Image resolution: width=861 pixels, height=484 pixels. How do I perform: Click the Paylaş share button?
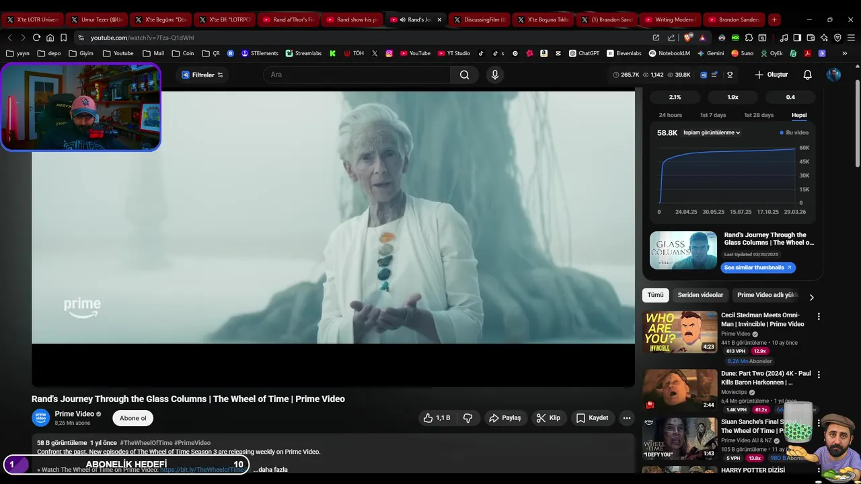(504, 418)
